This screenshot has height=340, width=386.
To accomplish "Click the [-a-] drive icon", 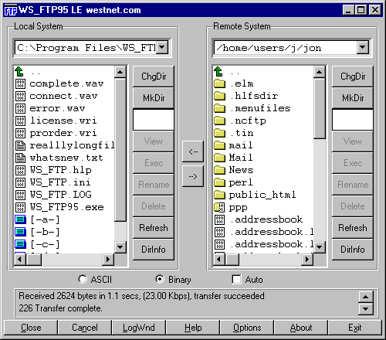I will tap(20, 219).
